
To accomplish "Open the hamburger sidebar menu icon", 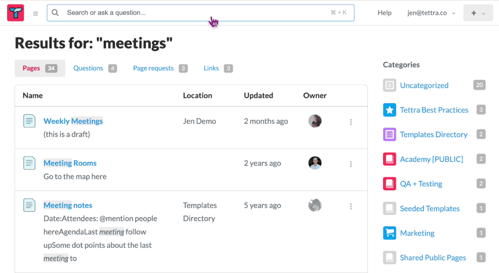I will (x=35, y=13).
